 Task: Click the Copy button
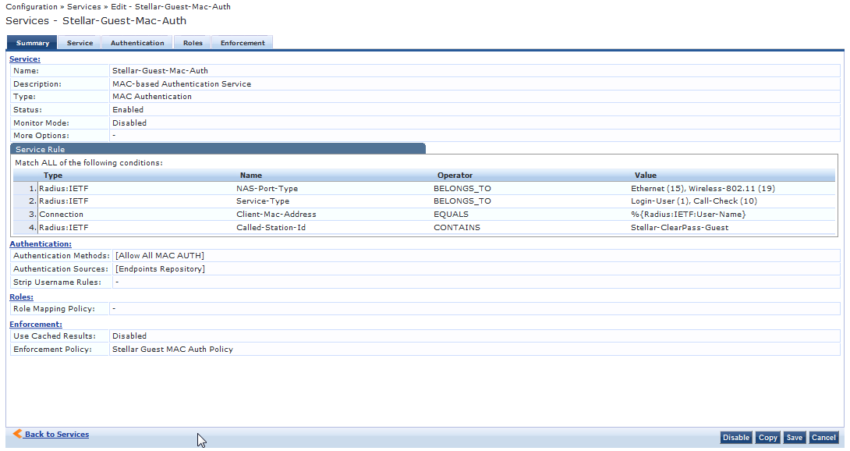tap(767, 438)
